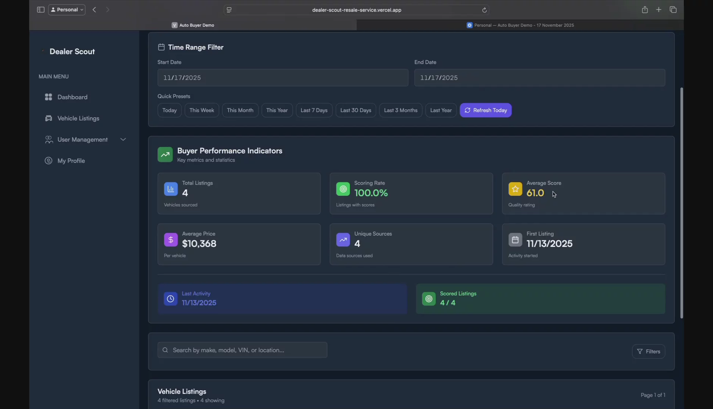
Task: Toggle the sidebar with the sidebar icon
Action: click(40, 9)
